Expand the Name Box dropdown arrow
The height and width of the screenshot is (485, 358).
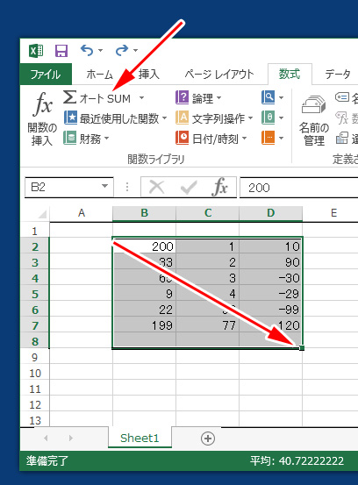point(105,186)
